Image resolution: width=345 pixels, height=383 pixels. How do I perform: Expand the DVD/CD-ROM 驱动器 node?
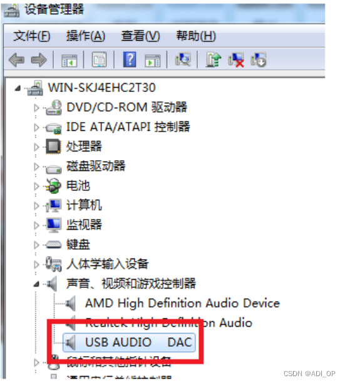(x=36, y=108)
